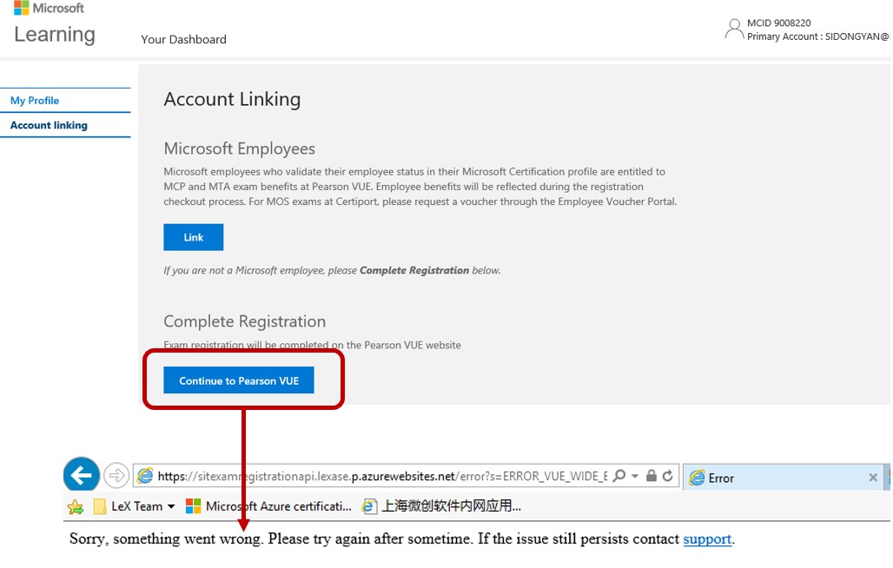The image size is (893, 568).
Task: Click the IE page icon in address bar
Action: tap(145, 476)
